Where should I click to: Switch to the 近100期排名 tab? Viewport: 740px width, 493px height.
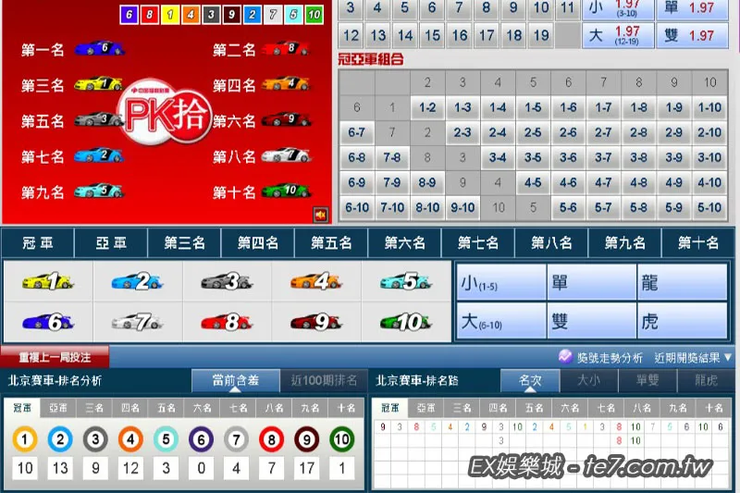[x=322, y=380]
